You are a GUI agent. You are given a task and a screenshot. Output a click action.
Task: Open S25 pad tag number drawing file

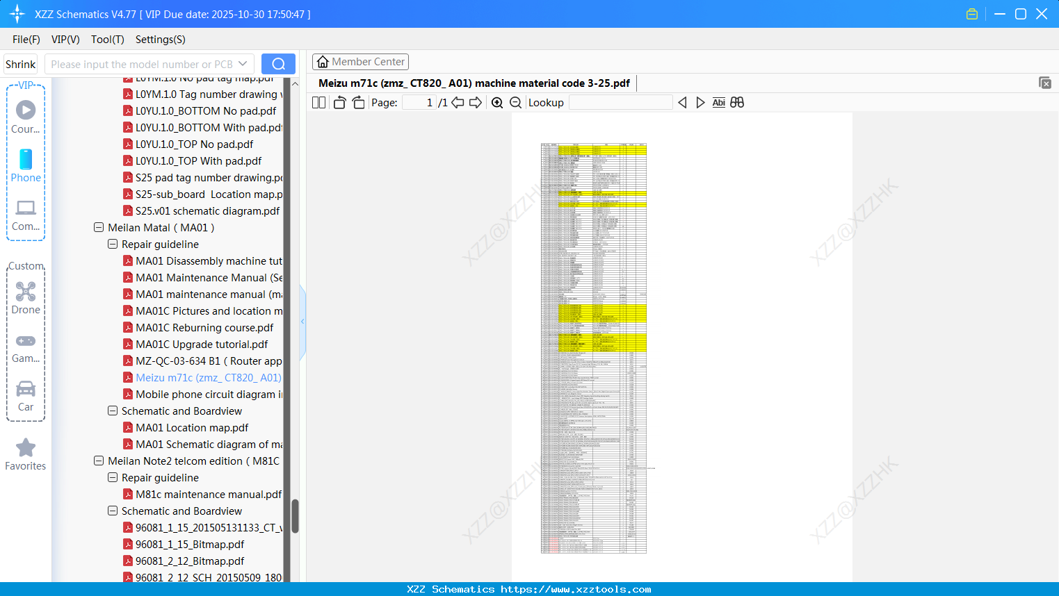coord(202,178)
